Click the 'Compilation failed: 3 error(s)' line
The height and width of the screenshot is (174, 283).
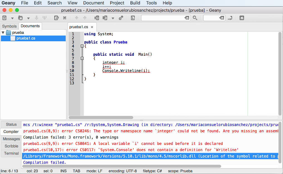point(150,137)
